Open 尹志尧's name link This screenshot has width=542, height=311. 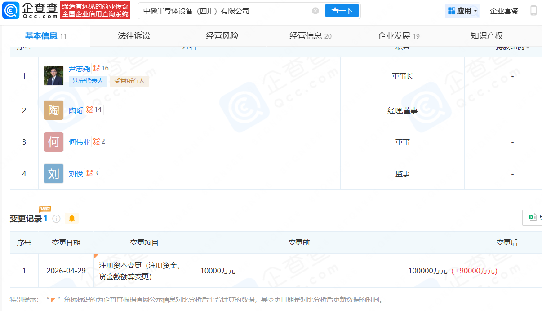pos(80,69)
